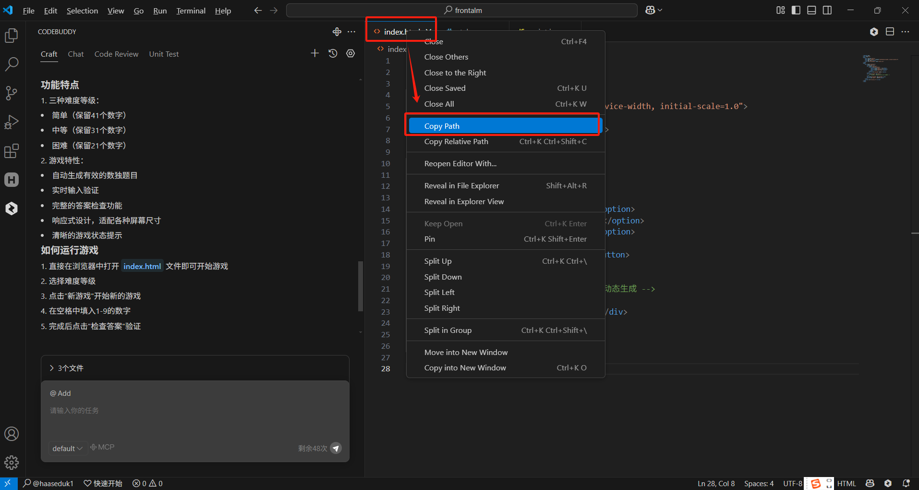The width and height of the screenshot is (919, 490).
Task: Open the H extension icon in activity bar
Action: 12,180
